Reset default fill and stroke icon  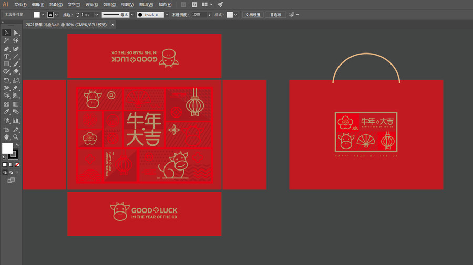tap(4, 157)
